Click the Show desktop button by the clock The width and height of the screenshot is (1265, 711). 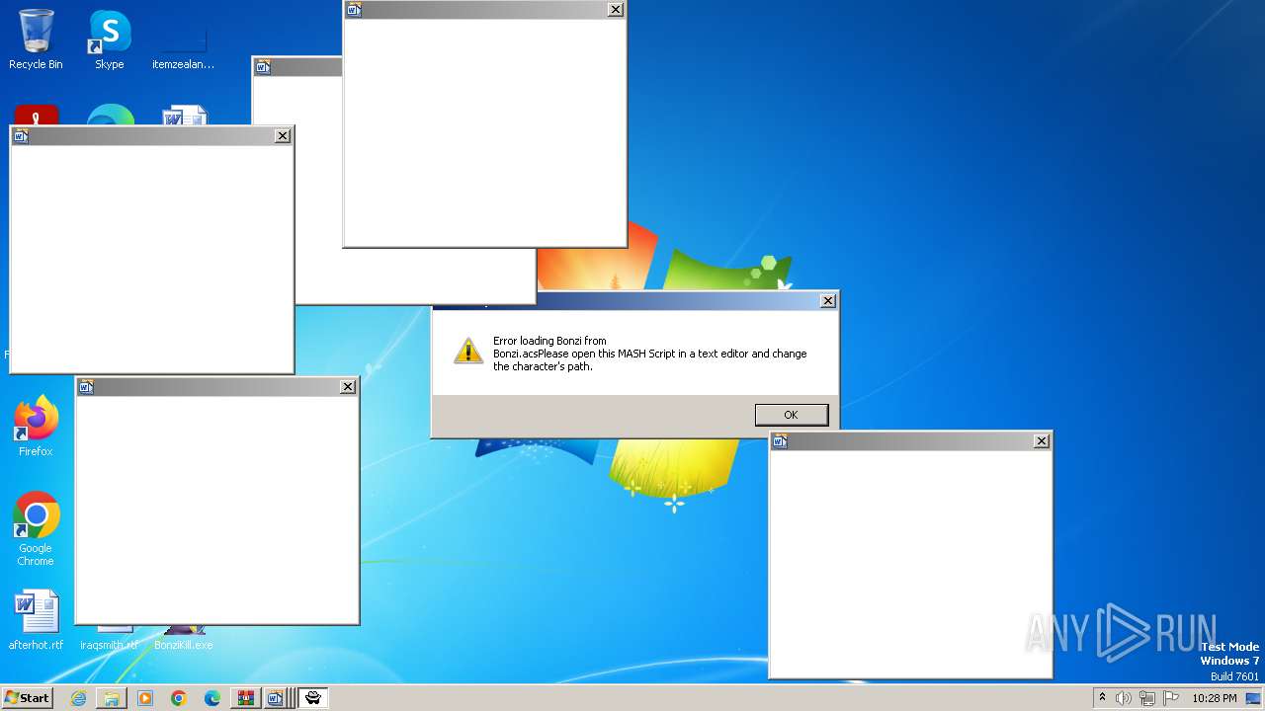point(1253,698)
